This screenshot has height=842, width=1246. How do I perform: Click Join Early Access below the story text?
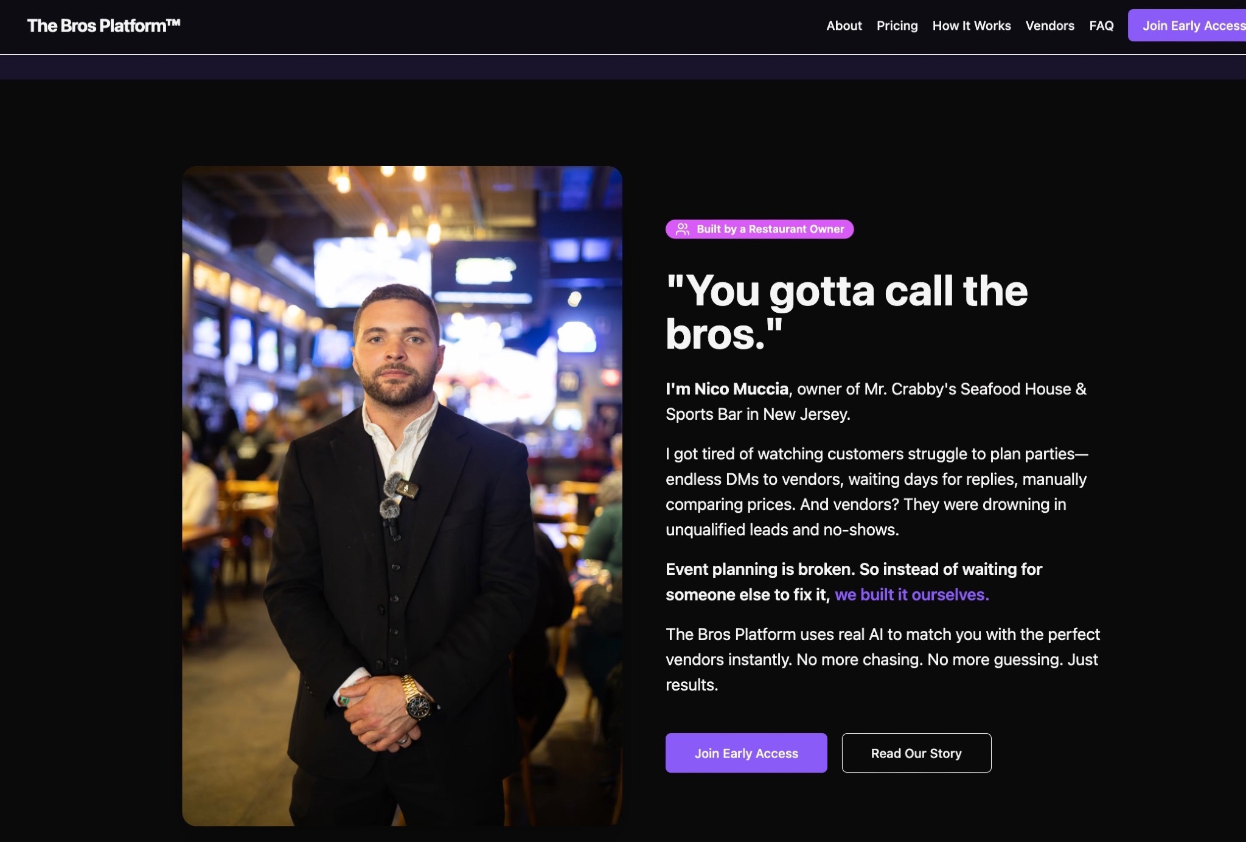[x=746, y=753]
